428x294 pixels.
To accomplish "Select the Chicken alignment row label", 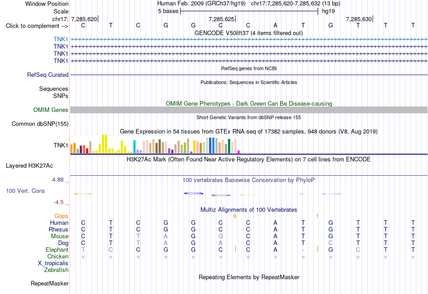I will click(58, 256).
